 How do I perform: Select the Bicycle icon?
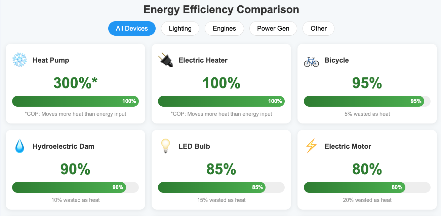coord(311,60)
